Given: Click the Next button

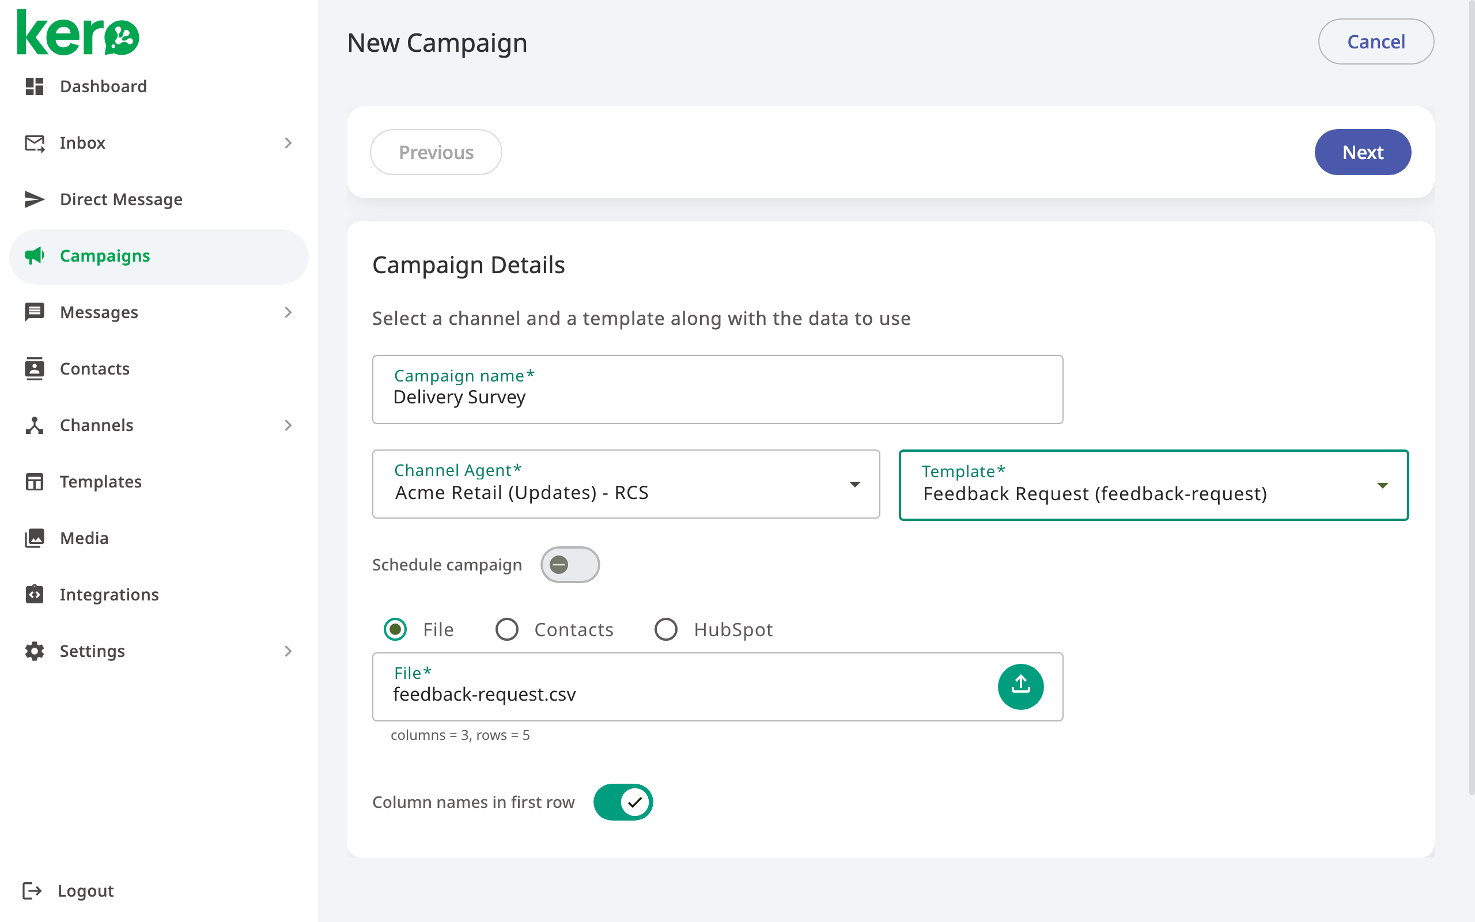Looking at the screenshot, I should pyautogui.click(x=1362, y=152).
